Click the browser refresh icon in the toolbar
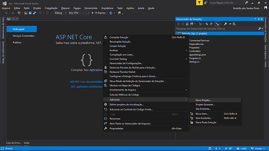Viewport: 269px width, 151px height. pos(111,13)
